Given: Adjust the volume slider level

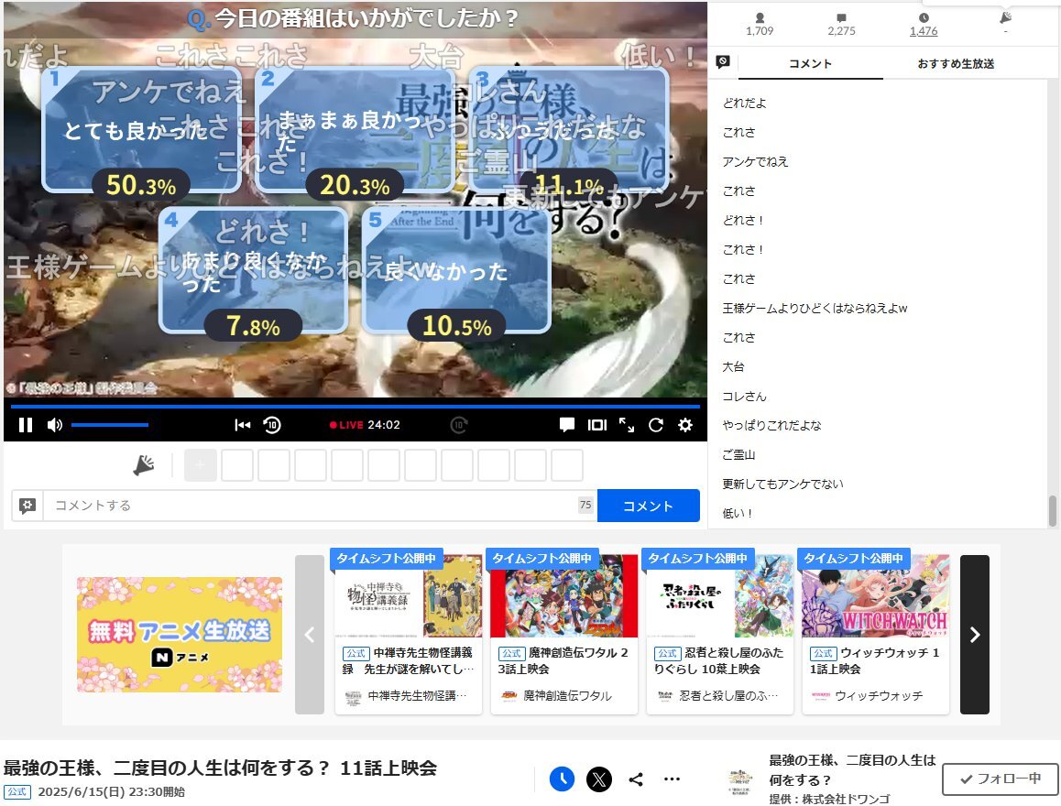Looking at the screenshot, I should pyautogui.click(x=110, y=425).
